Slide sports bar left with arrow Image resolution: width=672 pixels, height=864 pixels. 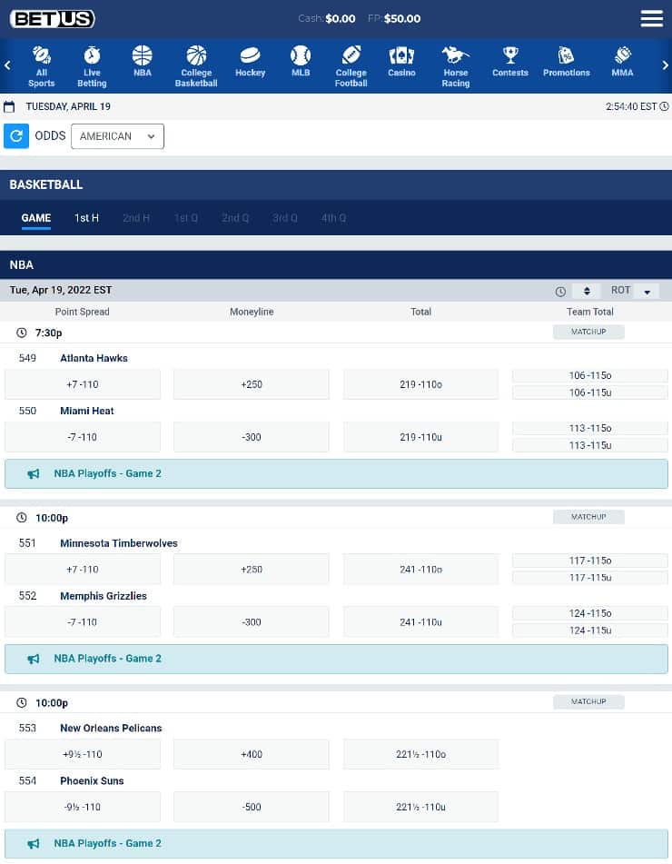[7, 65]
